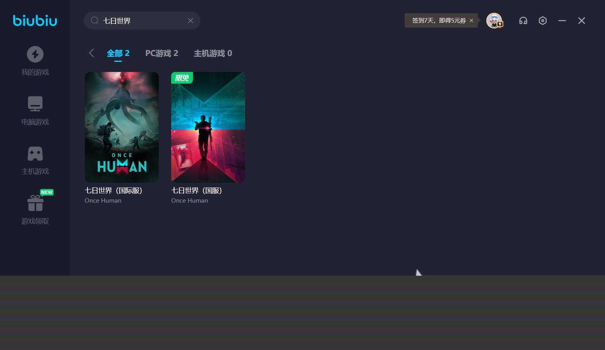Minimize the biubiu window
The image size is (605, 350).
point(562,21)
